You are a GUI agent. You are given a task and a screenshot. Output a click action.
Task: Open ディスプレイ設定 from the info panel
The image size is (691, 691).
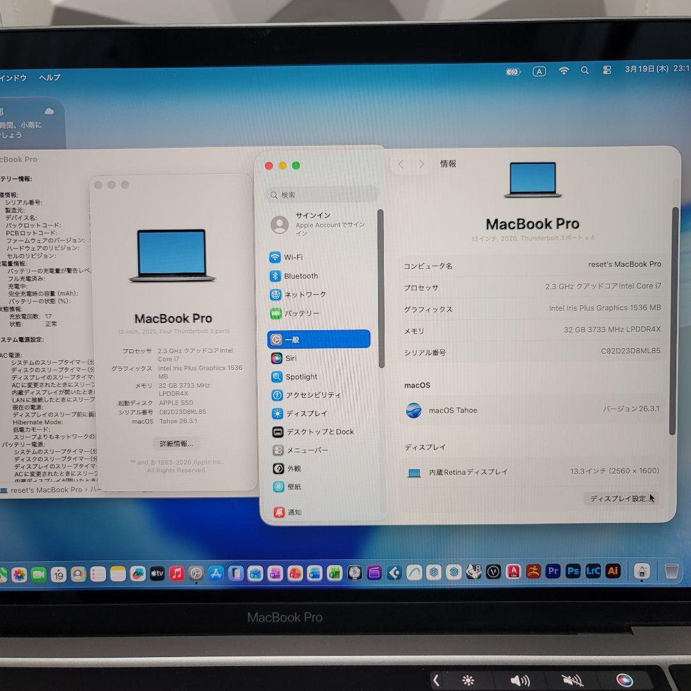point(619,498)
